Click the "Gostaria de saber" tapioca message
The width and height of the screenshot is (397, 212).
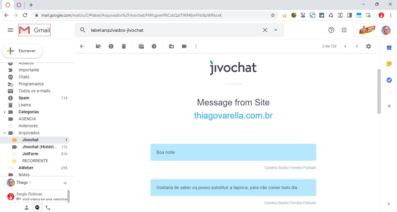[x=233, y=188]
